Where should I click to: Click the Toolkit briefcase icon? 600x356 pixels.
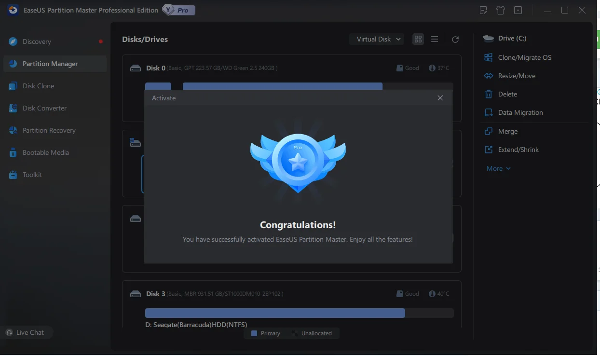click(13, 175)
